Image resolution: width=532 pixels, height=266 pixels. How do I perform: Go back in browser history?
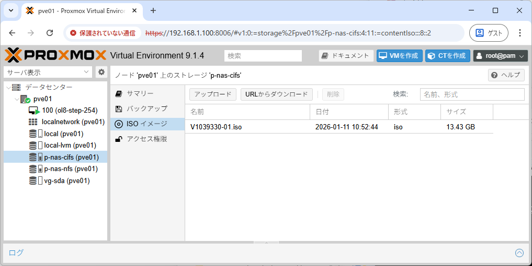pos(12,33)
